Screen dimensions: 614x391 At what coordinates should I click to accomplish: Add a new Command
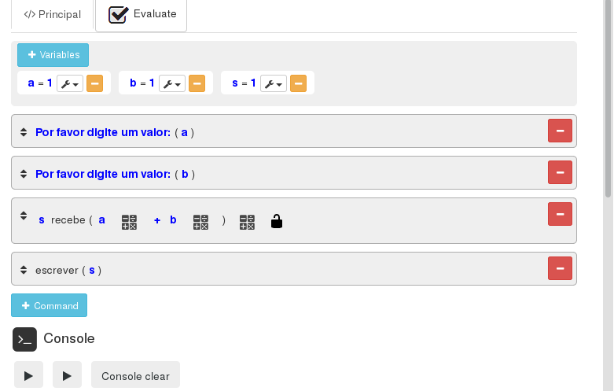[49, 305]
